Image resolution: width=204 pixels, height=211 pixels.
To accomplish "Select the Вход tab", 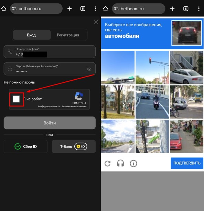I will tap(31, 35).
